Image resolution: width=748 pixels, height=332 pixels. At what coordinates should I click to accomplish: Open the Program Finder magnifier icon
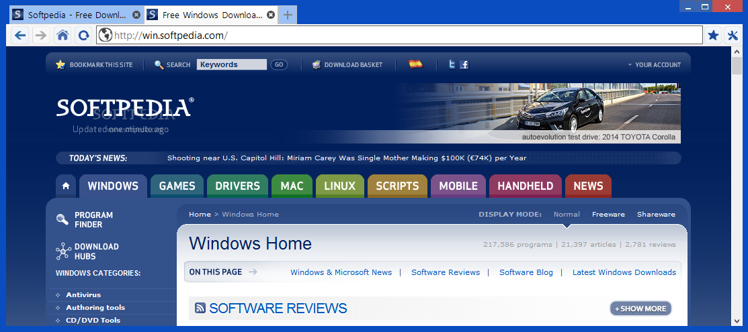[x=63, y=219]
